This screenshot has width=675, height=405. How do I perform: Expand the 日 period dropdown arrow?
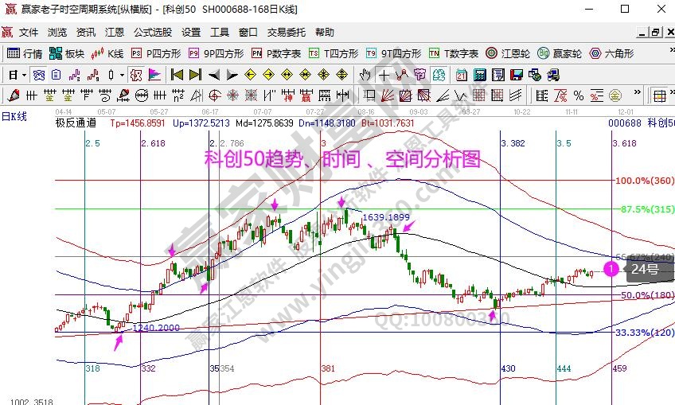pos(25,76)
